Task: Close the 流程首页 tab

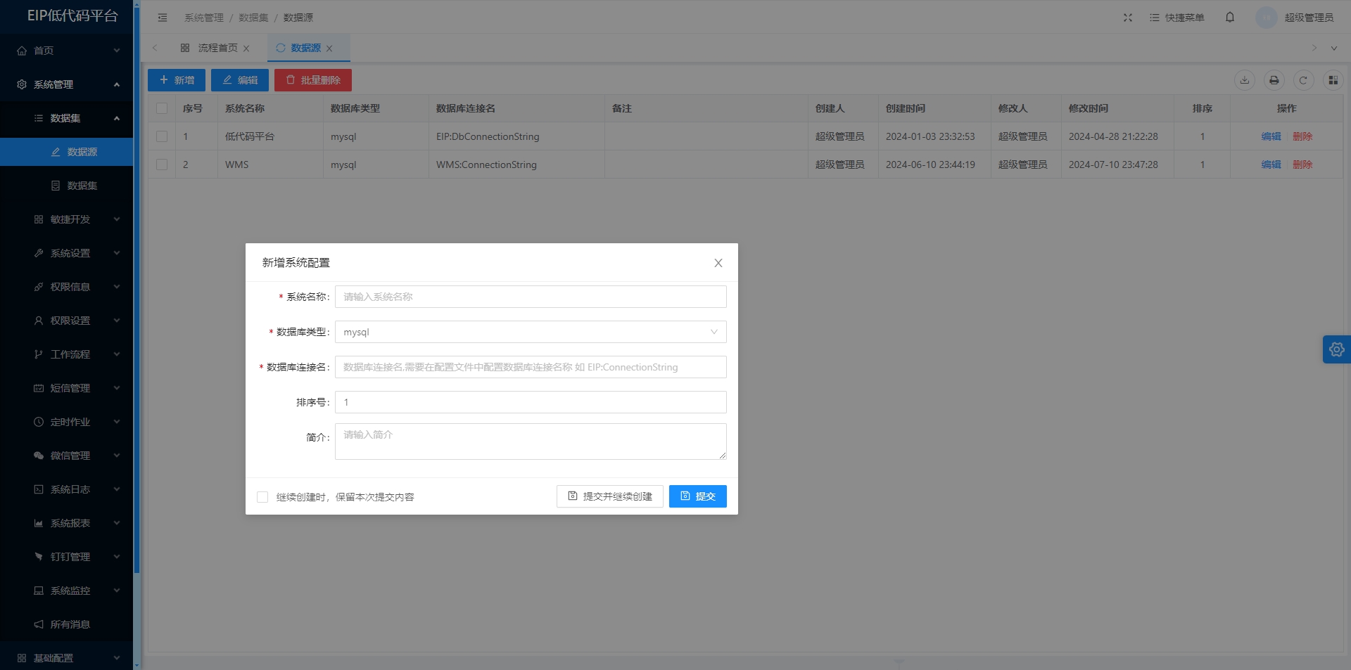Action: click(x=246, y=49)
